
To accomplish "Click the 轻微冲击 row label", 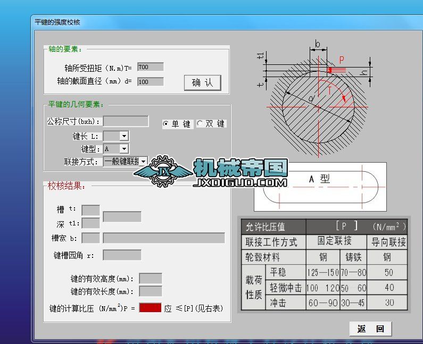I will click(286, 288).
